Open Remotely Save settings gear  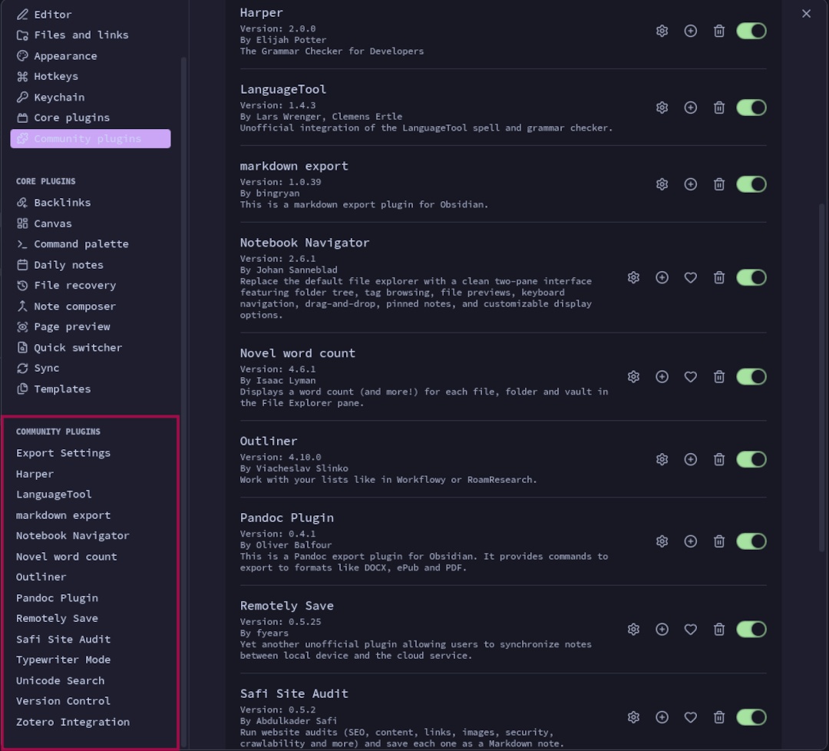(633, 630)
